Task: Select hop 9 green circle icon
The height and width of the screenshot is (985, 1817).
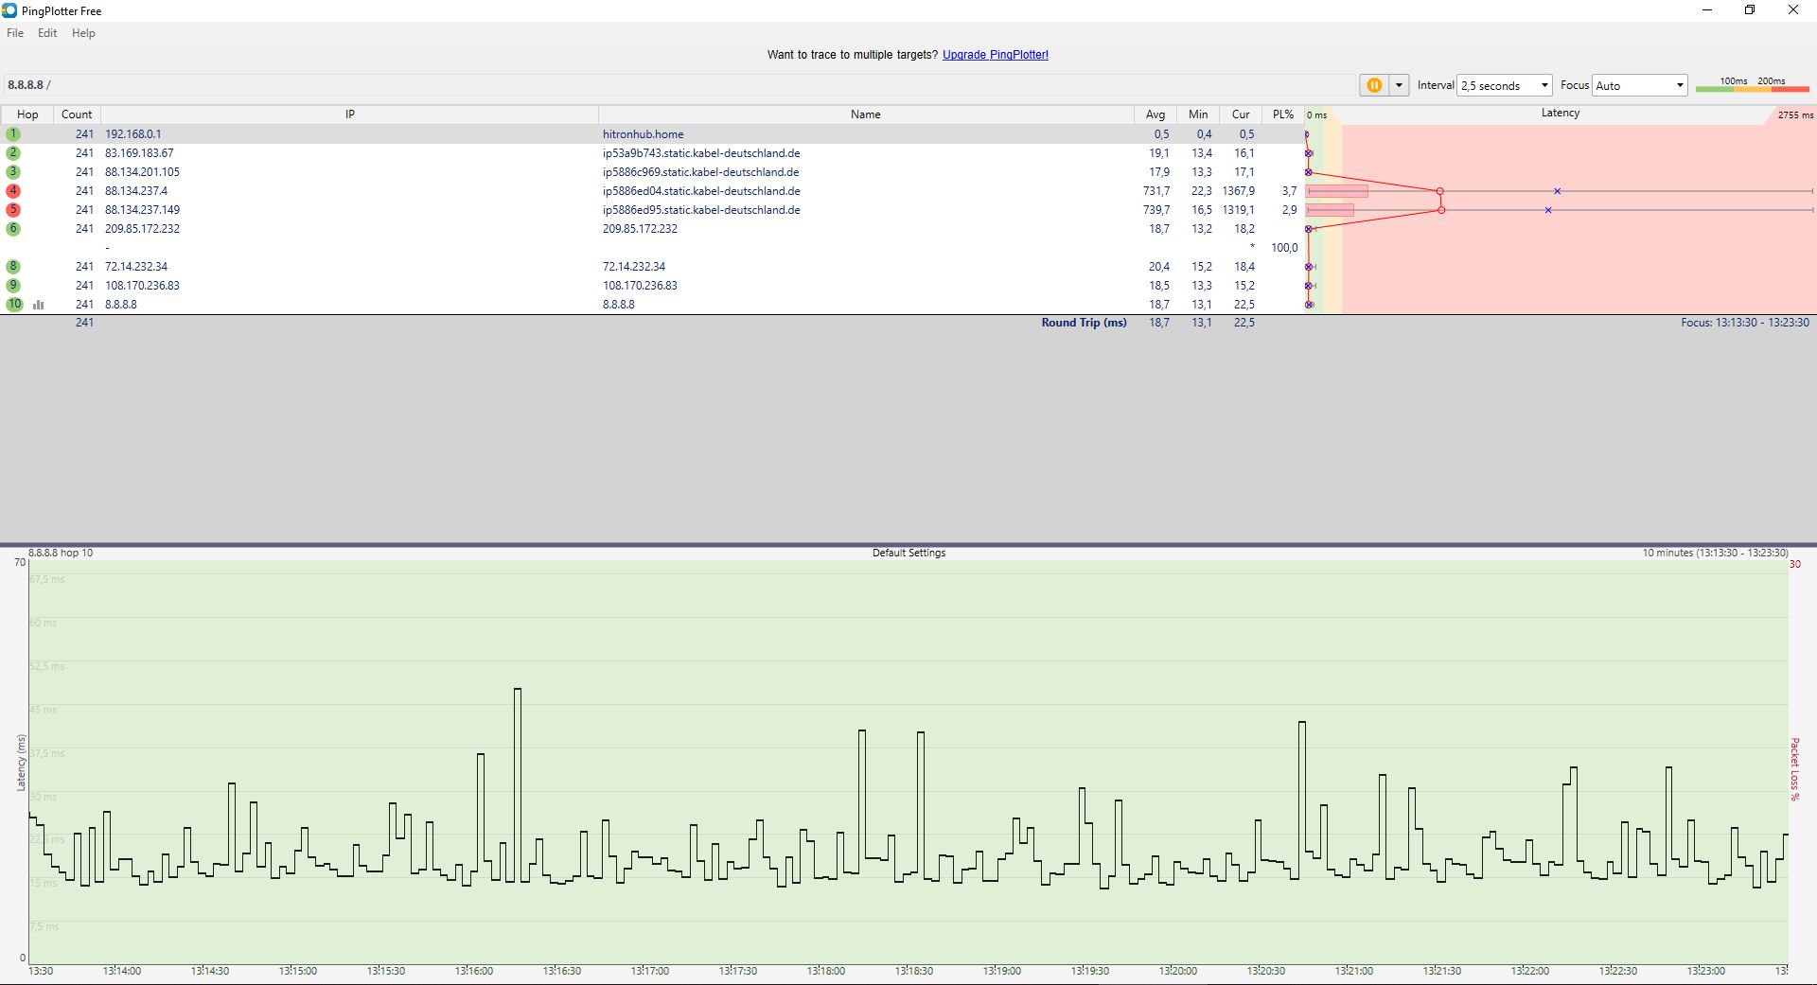Action: click(x=13, y=286)
